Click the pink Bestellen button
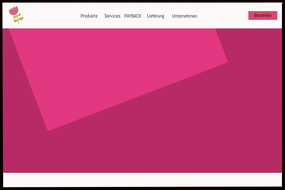This screenshot has height=190, width=285. pos(263,16)
